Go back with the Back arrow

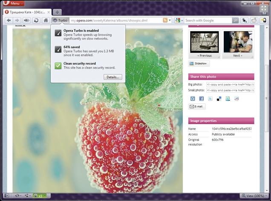tap(9, 20)
